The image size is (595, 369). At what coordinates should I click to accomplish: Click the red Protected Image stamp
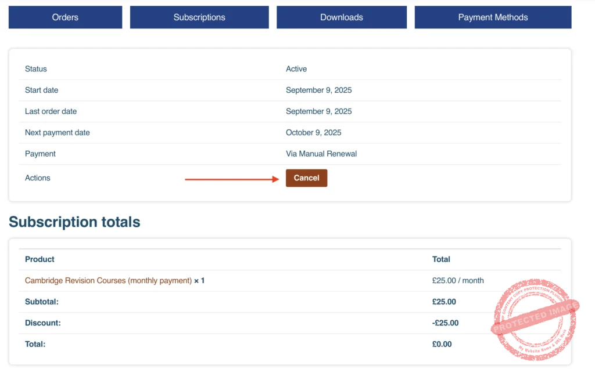click(536, 320)
